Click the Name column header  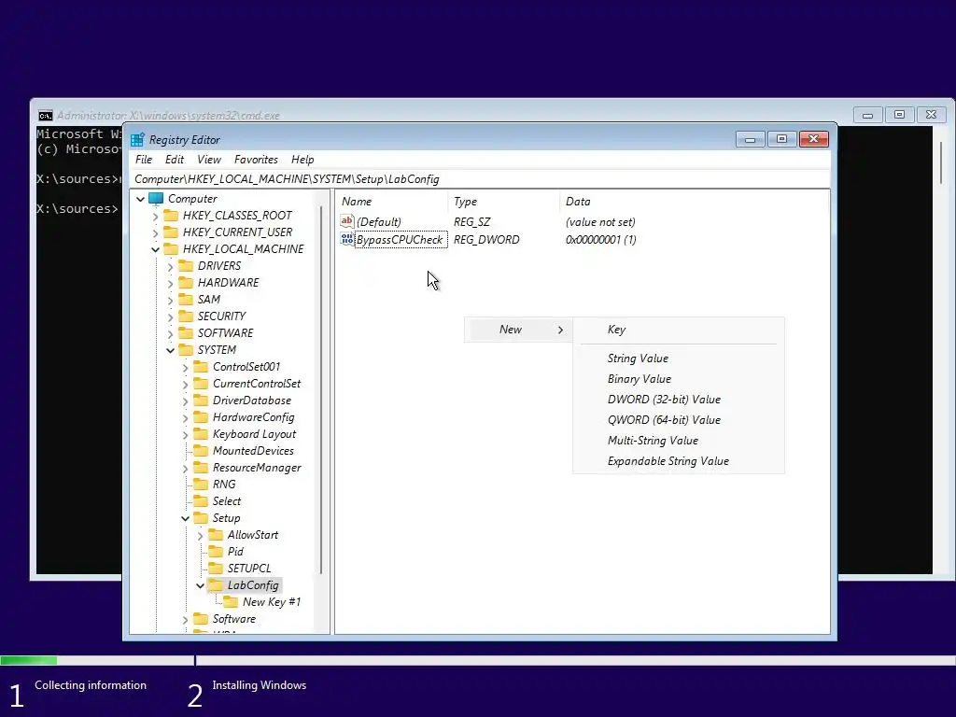click(x=391, y=202)
